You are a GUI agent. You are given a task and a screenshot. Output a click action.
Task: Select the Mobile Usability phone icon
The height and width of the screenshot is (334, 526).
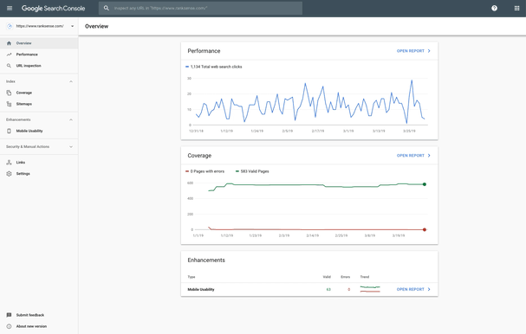pos(9,131)
